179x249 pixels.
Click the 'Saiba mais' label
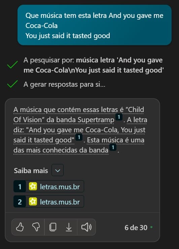click(x=31, y=171)
